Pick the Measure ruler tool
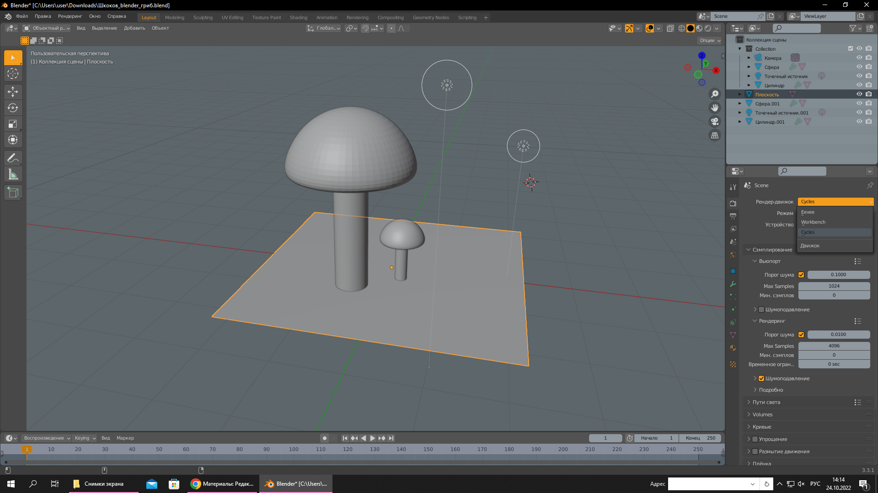The width and height of the screenshot is (878, 493). tap(13, 174)
